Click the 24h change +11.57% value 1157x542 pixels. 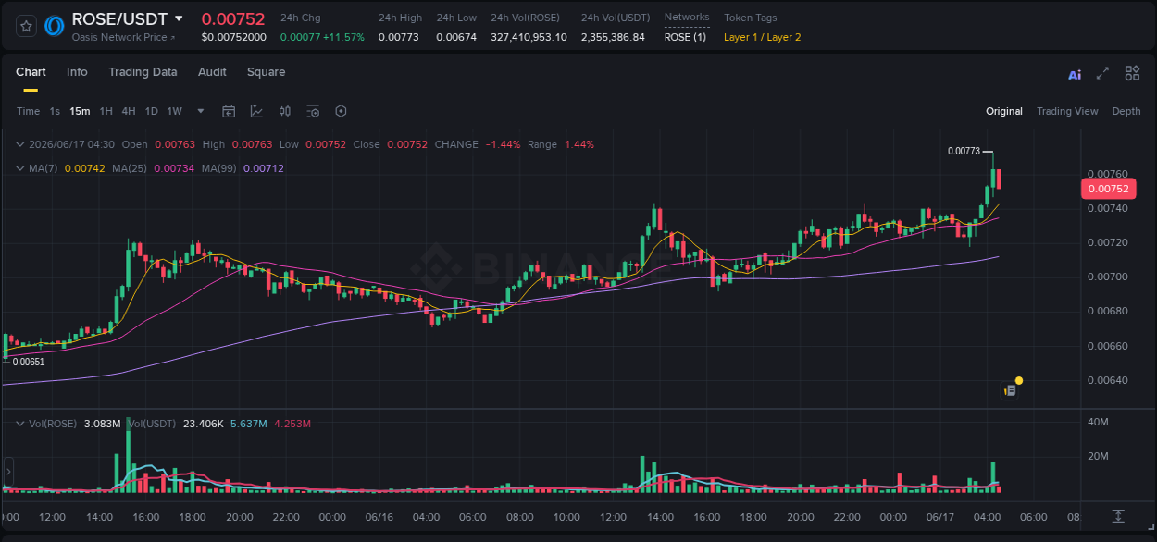click(x=343, y=37)
